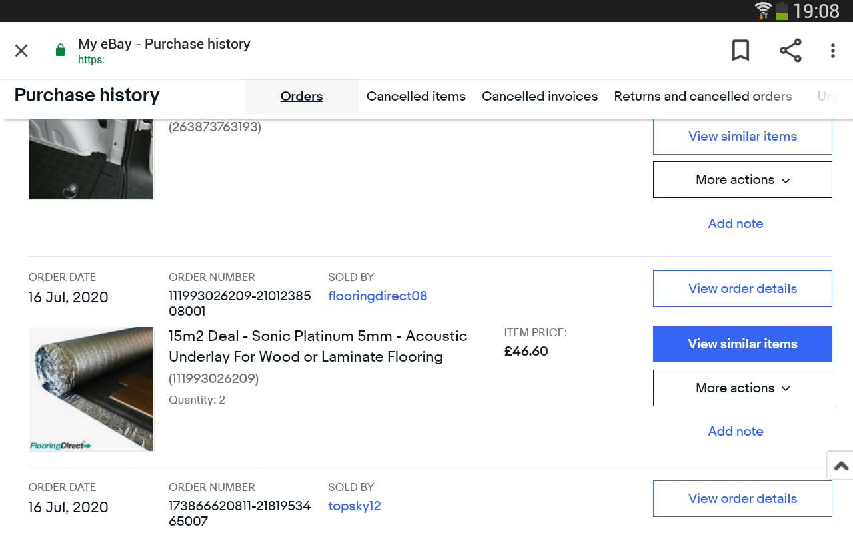
Task: Select item number (111993026209)
Action: point(213,379)
